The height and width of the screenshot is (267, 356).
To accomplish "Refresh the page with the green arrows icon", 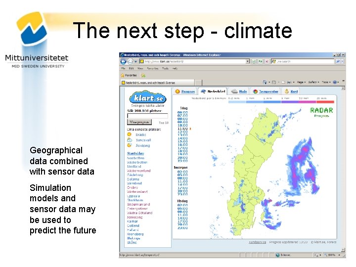I will [x=261, y=61].
